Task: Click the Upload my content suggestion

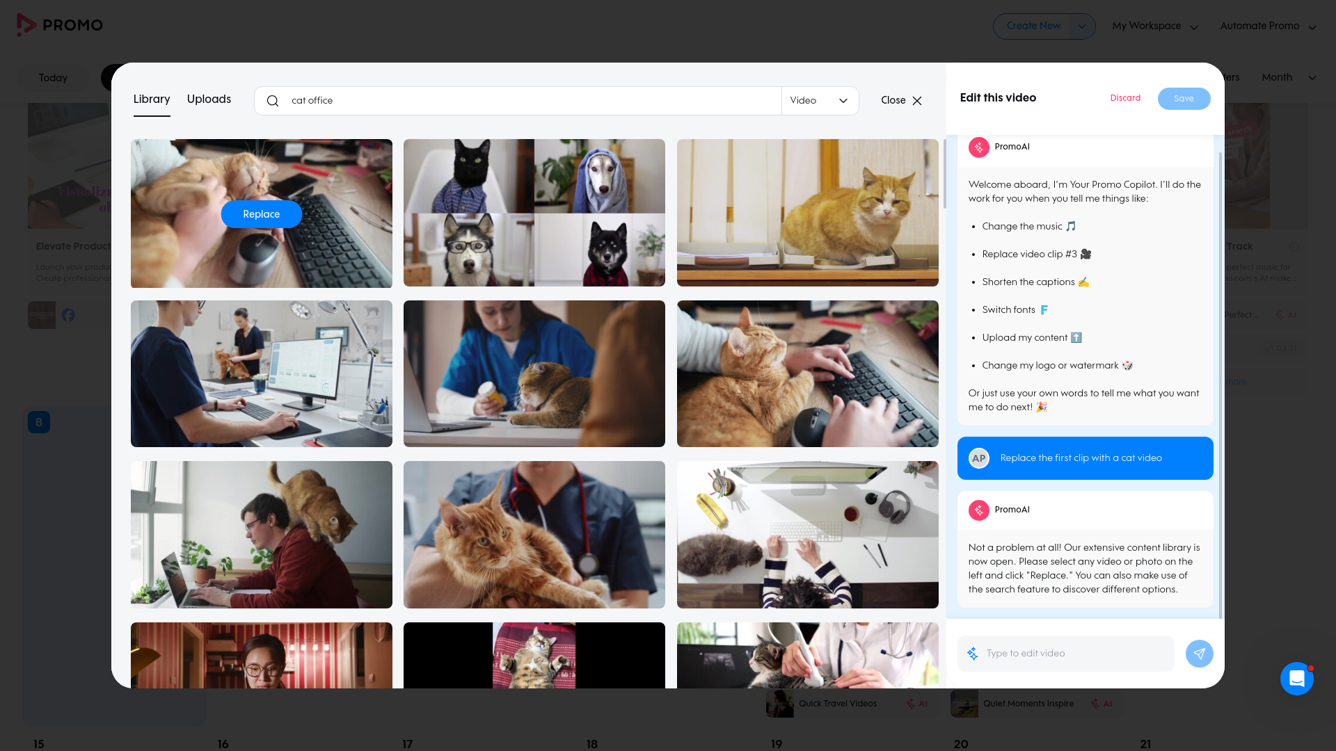Action: (1032, 338)
